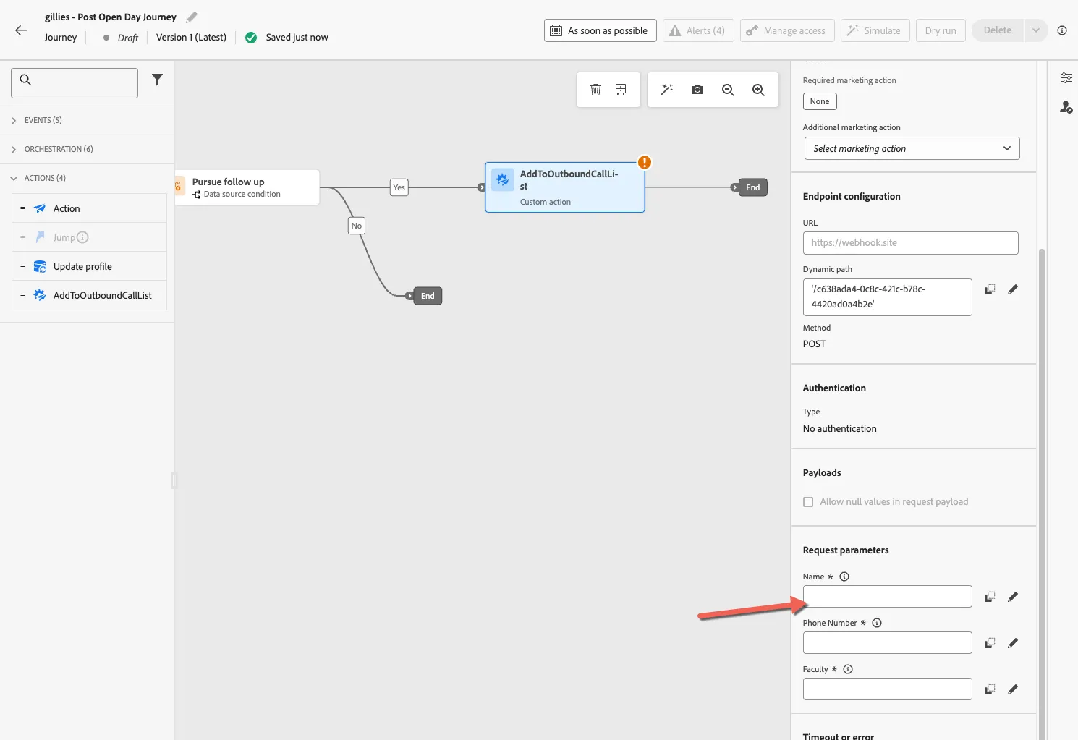Click the Phone Number parameter field
Viewport: 1078px width, 740px height.
[887, 643]
